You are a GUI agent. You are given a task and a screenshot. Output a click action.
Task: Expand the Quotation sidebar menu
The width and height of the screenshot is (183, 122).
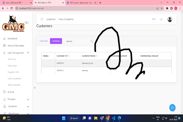[x=28, y=106]
